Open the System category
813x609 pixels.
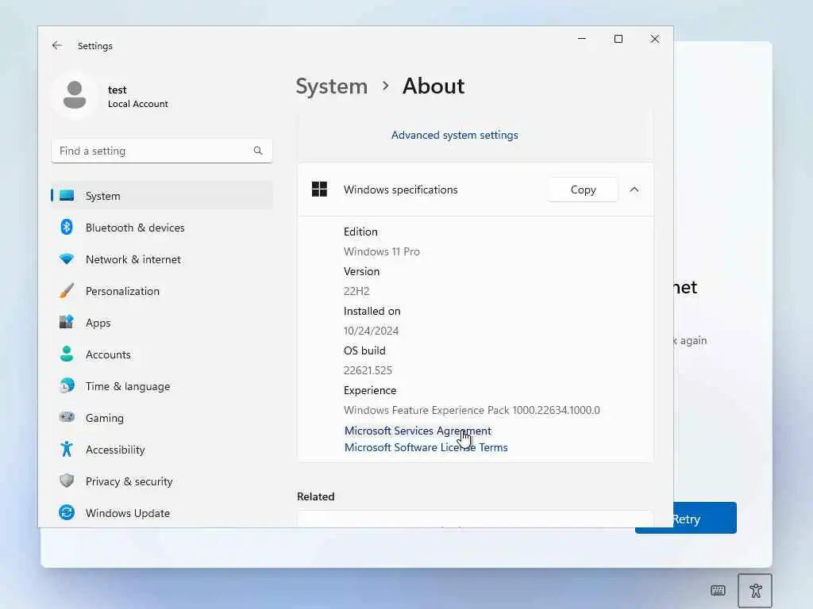tap(162, 196)
